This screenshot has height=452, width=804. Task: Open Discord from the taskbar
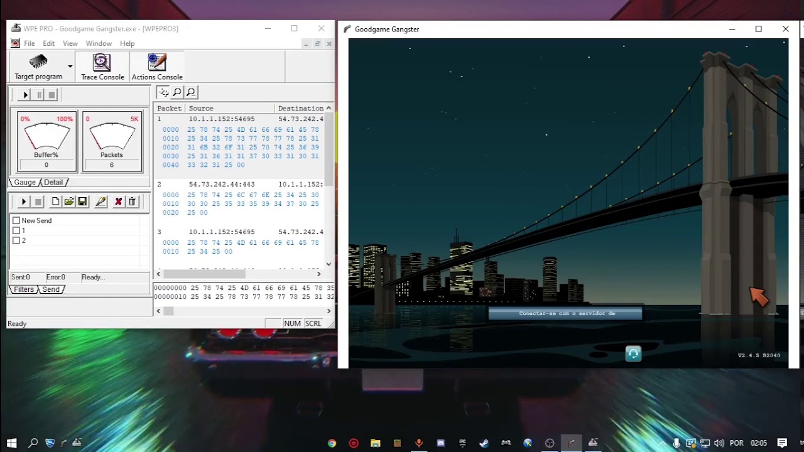440,443
